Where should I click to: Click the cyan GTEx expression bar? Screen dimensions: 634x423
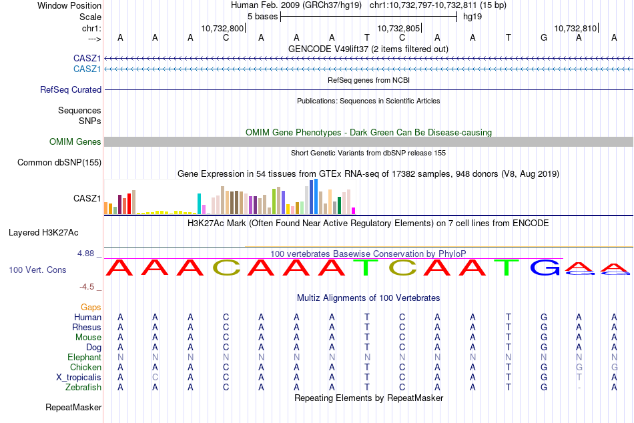click(x=199, y=203)
